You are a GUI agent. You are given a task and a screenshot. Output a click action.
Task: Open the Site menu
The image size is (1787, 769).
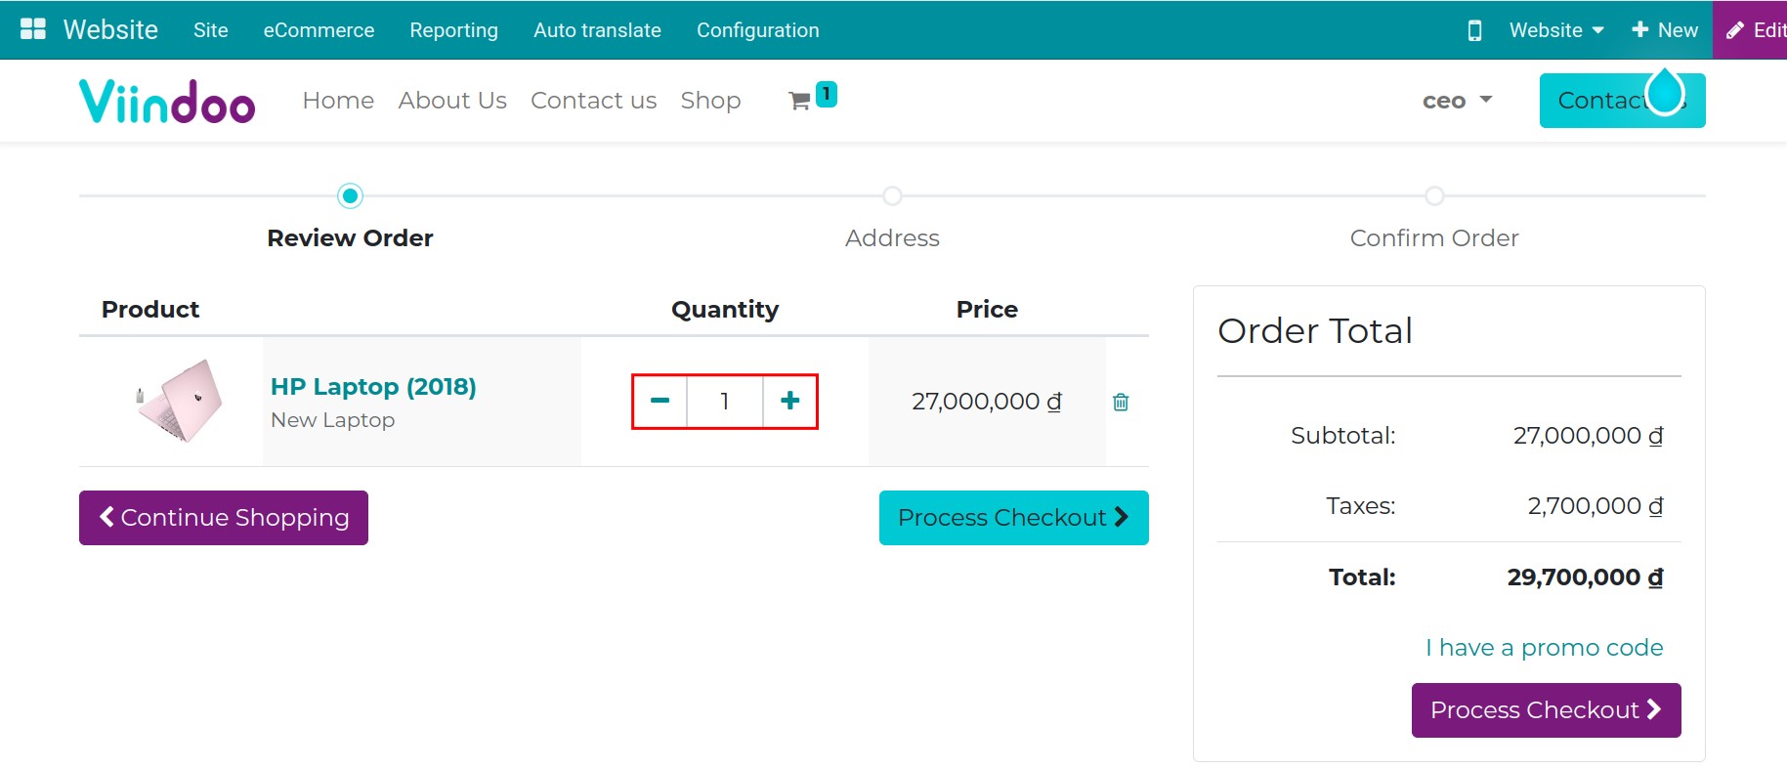click(x=211, y=30)
